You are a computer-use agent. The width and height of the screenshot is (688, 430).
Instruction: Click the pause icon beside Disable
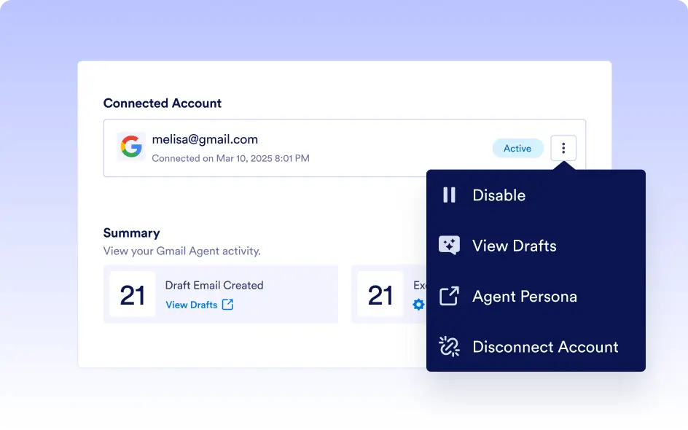pos(449,195)
